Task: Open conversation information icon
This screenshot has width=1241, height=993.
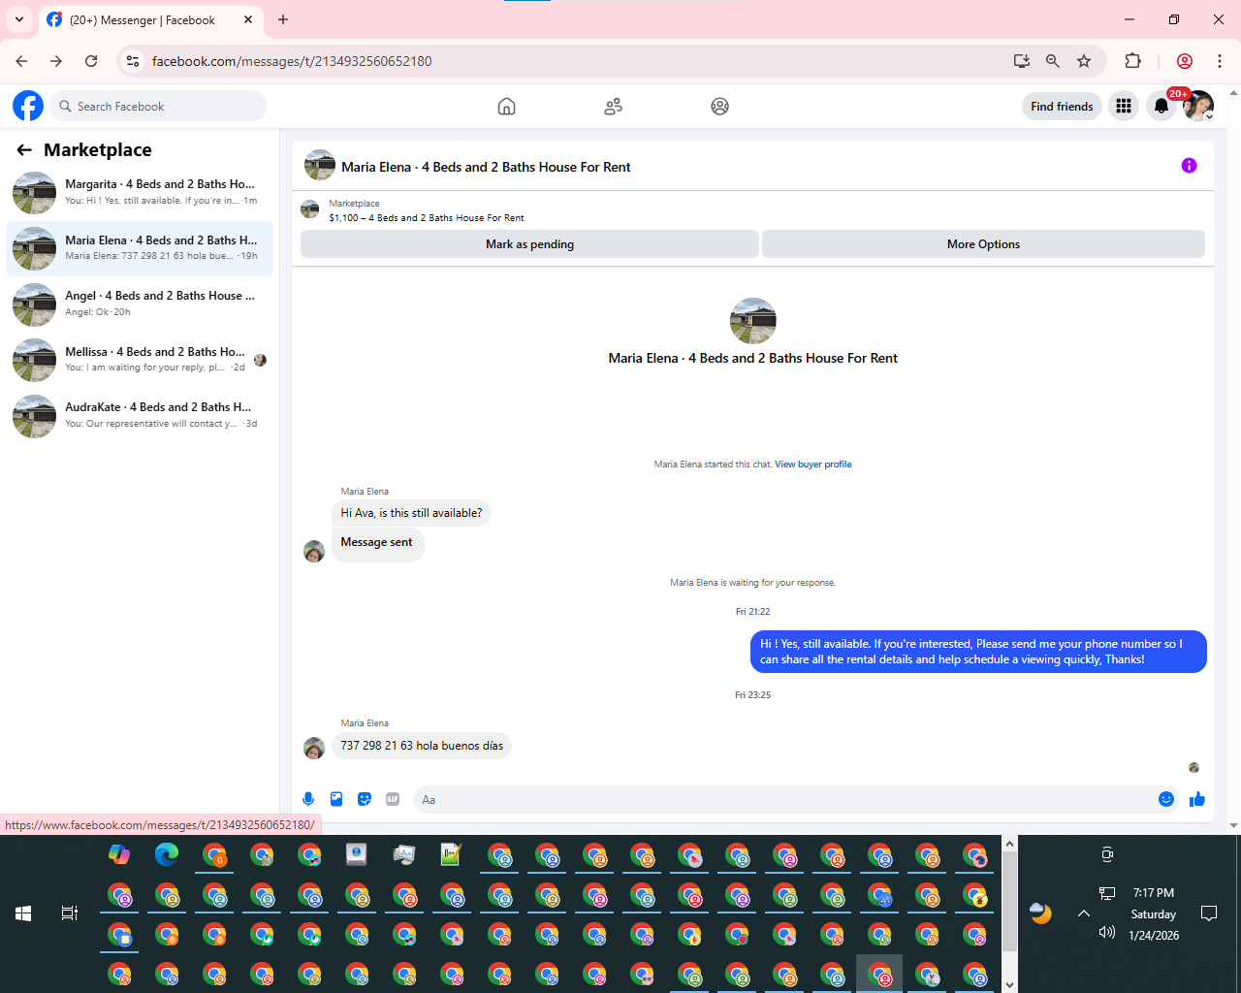Action: coord(1189,166)
